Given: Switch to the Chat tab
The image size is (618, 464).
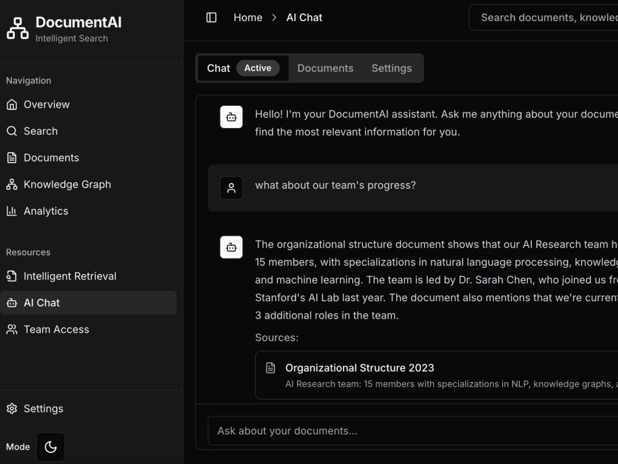Looking at the screenshot, I should (x=243, y=68).
